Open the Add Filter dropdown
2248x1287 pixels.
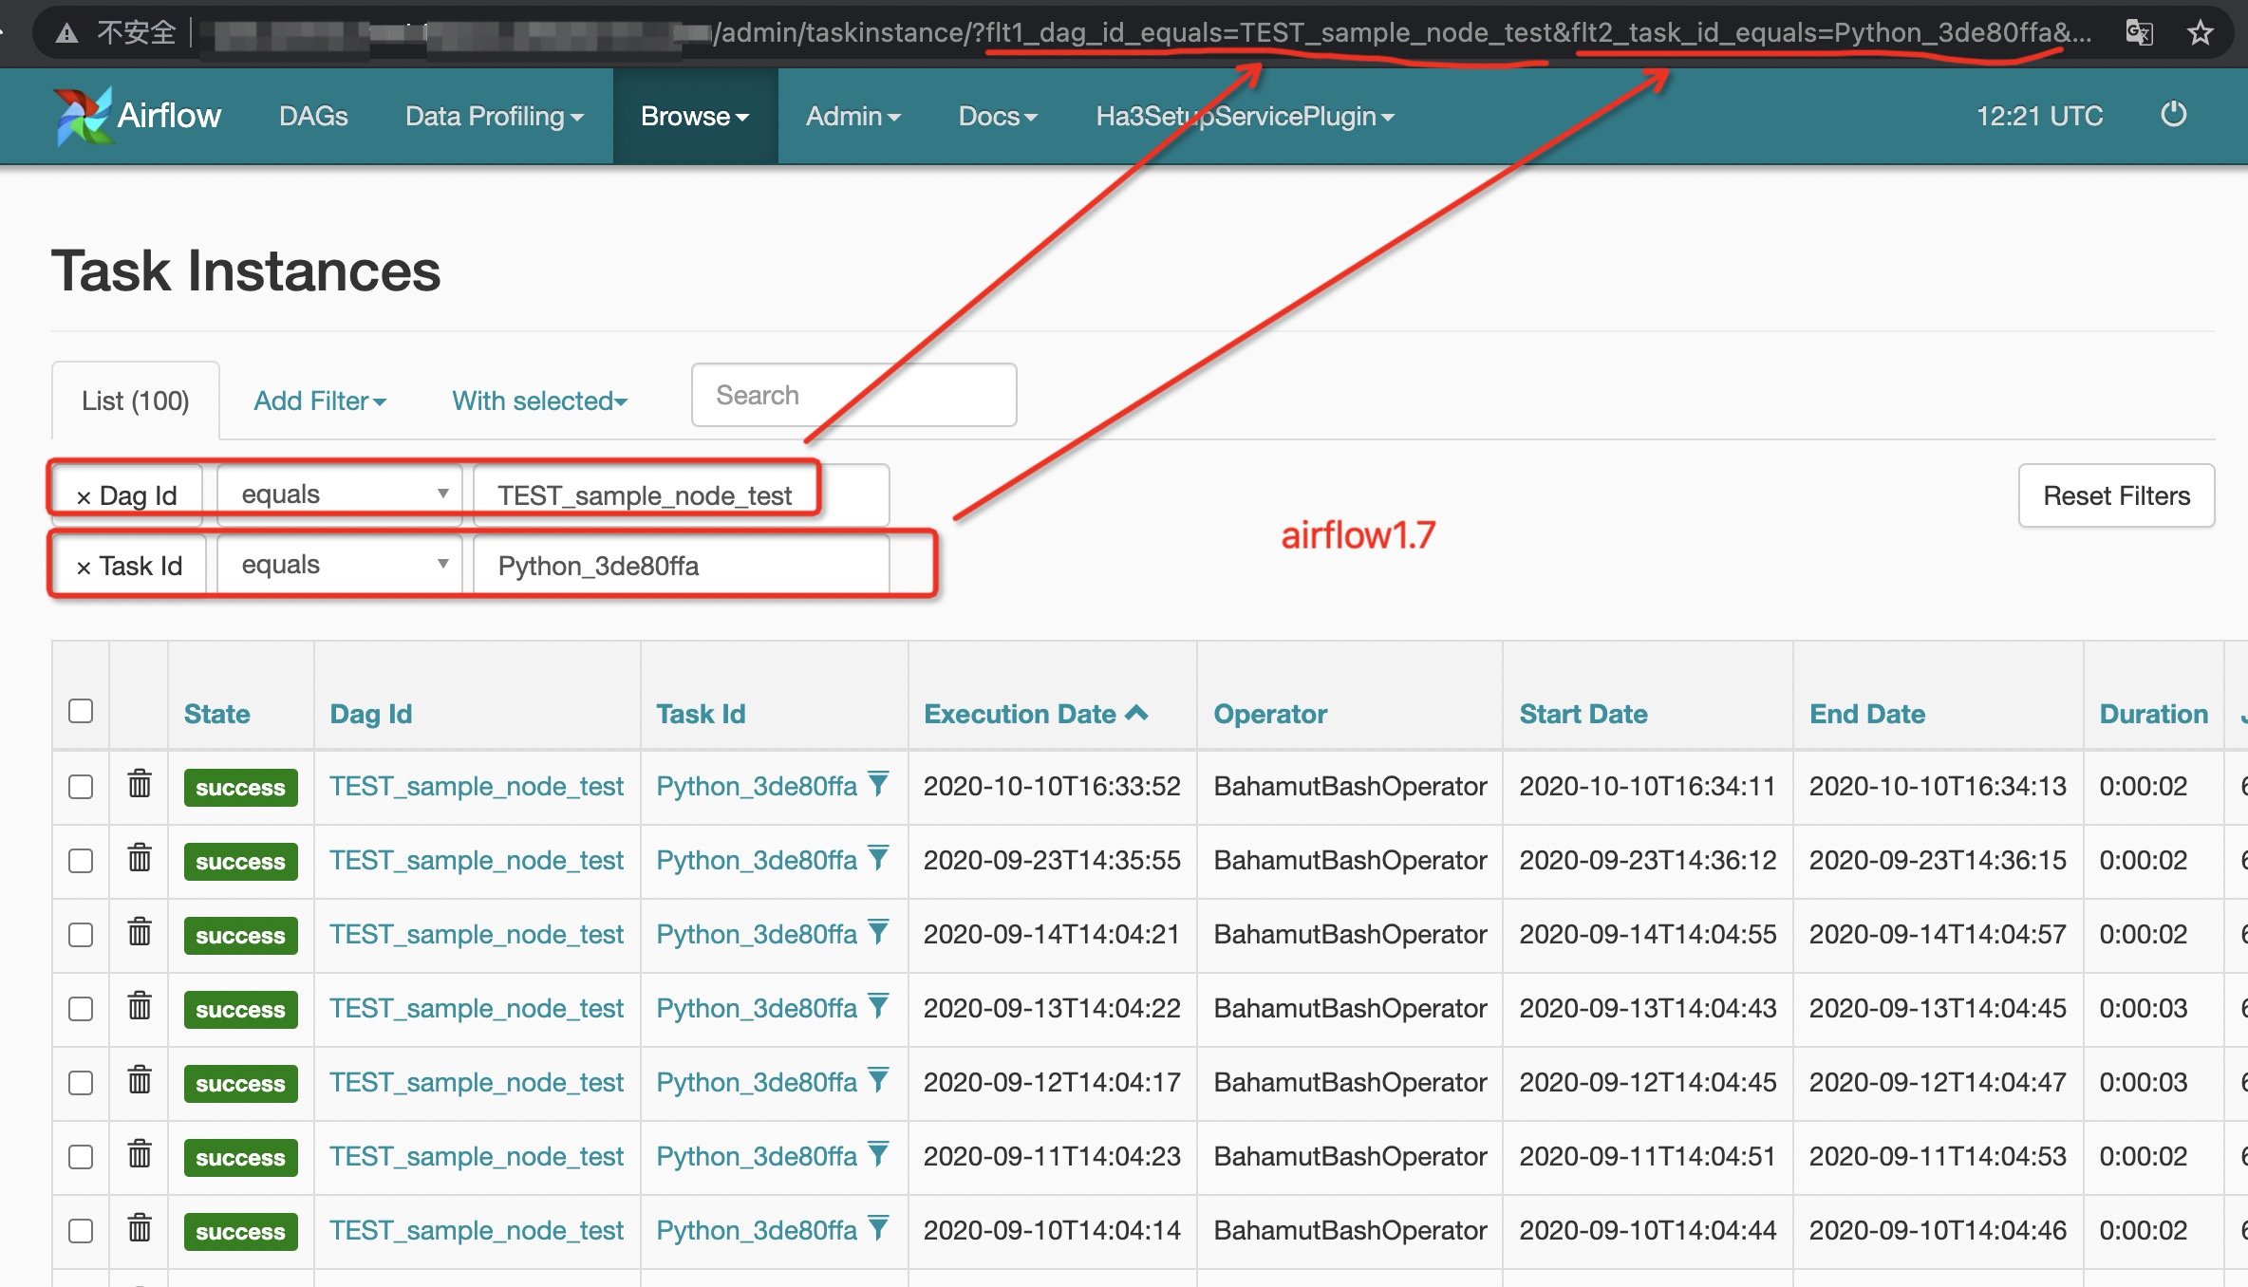(x=320, y=401)
